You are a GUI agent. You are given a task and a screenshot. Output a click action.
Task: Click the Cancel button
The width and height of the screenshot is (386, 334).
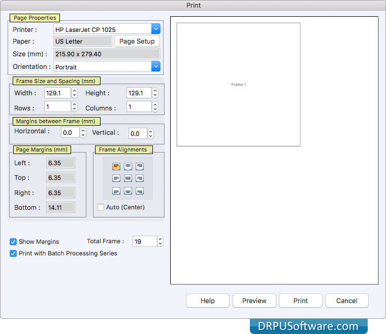346,301
